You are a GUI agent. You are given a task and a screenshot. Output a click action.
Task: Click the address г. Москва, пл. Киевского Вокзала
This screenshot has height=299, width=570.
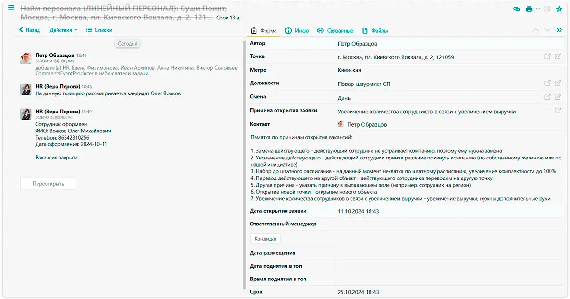[x=395, y=57]
